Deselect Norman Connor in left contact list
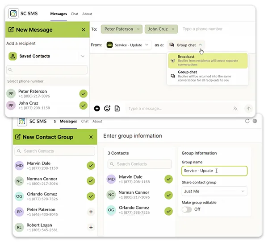The image size is (268, 245). point(91,181)
